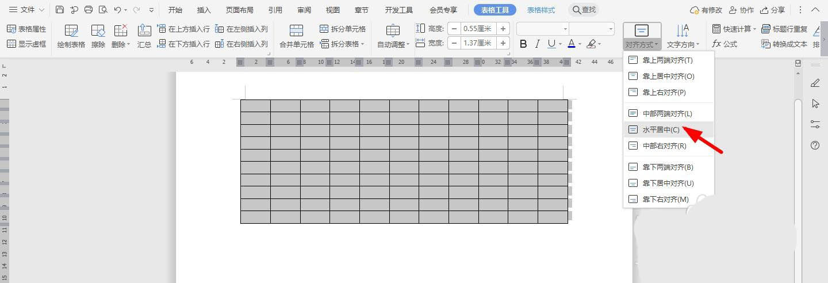
Task: Click the Redo arrow icon
Action: [x=137, y=10]
